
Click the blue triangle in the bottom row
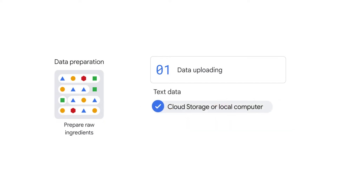click(x=84, y=111)
